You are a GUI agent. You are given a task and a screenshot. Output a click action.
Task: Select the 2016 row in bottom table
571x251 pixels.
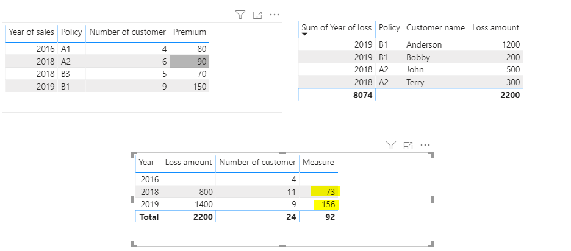point(236,179)
